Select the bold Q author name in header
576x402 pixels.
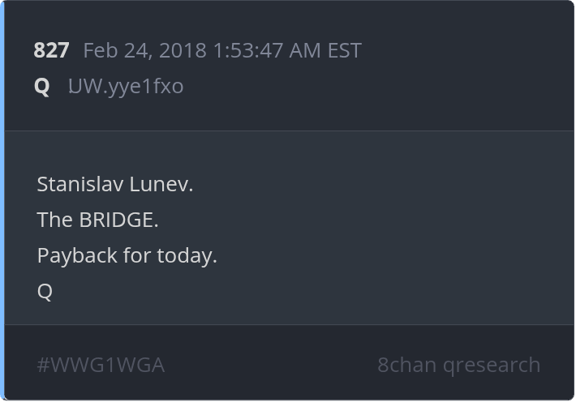[41, 85]
